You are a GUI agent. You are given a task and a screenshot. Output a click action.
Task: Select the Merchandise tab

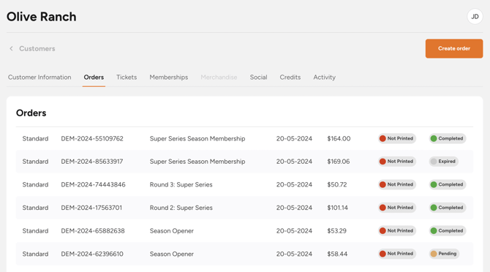tap(219, 77)
